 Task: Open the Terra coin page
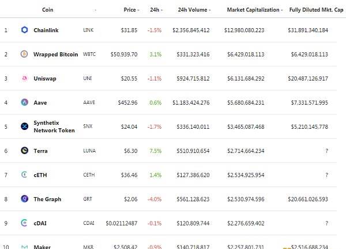pos(40,151)
